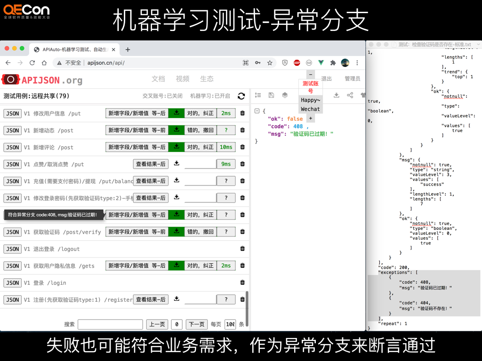Open Chrome's three-dot menu
The image size is (482, 361).
coord(358,62)
